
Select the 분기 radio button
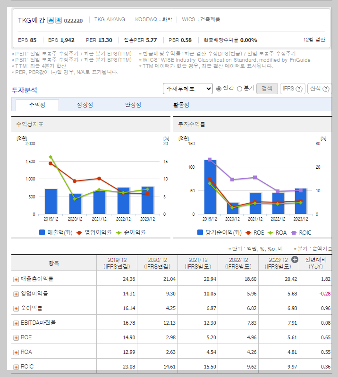coord(239,89)
